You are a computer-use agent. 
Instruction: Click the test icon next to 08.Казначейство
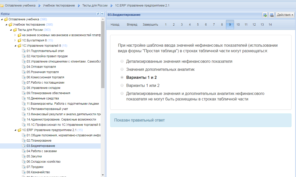(x=24, y=172)
